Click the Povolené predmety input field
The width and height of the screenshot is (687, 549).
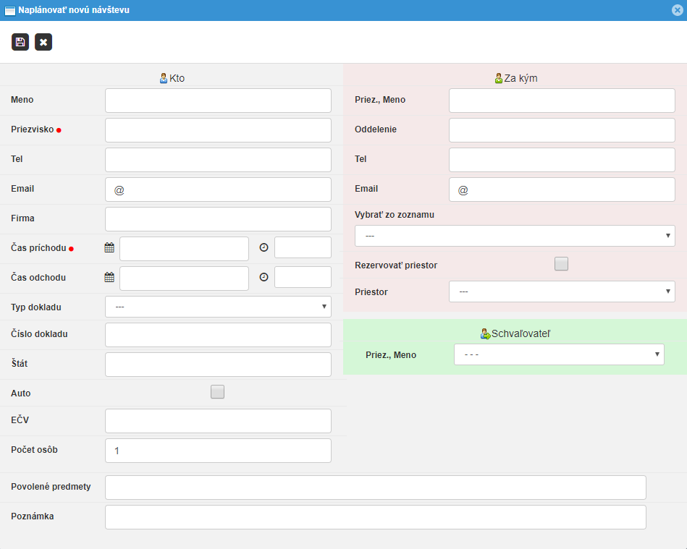tap(375, 488)
